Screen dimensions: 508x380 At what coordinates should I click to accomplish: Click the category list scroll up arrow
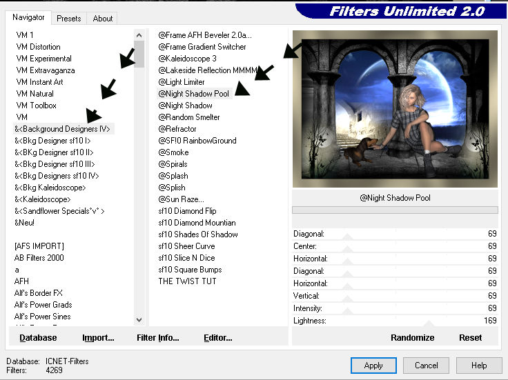click(139, 35)
